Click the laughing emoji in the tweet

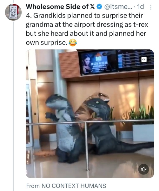click(73, 43)
